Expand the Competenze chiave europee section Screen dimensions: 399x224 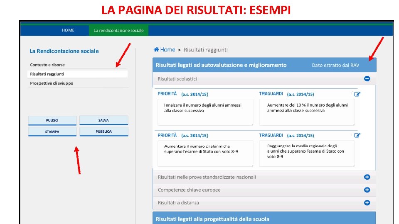[367, 190]
